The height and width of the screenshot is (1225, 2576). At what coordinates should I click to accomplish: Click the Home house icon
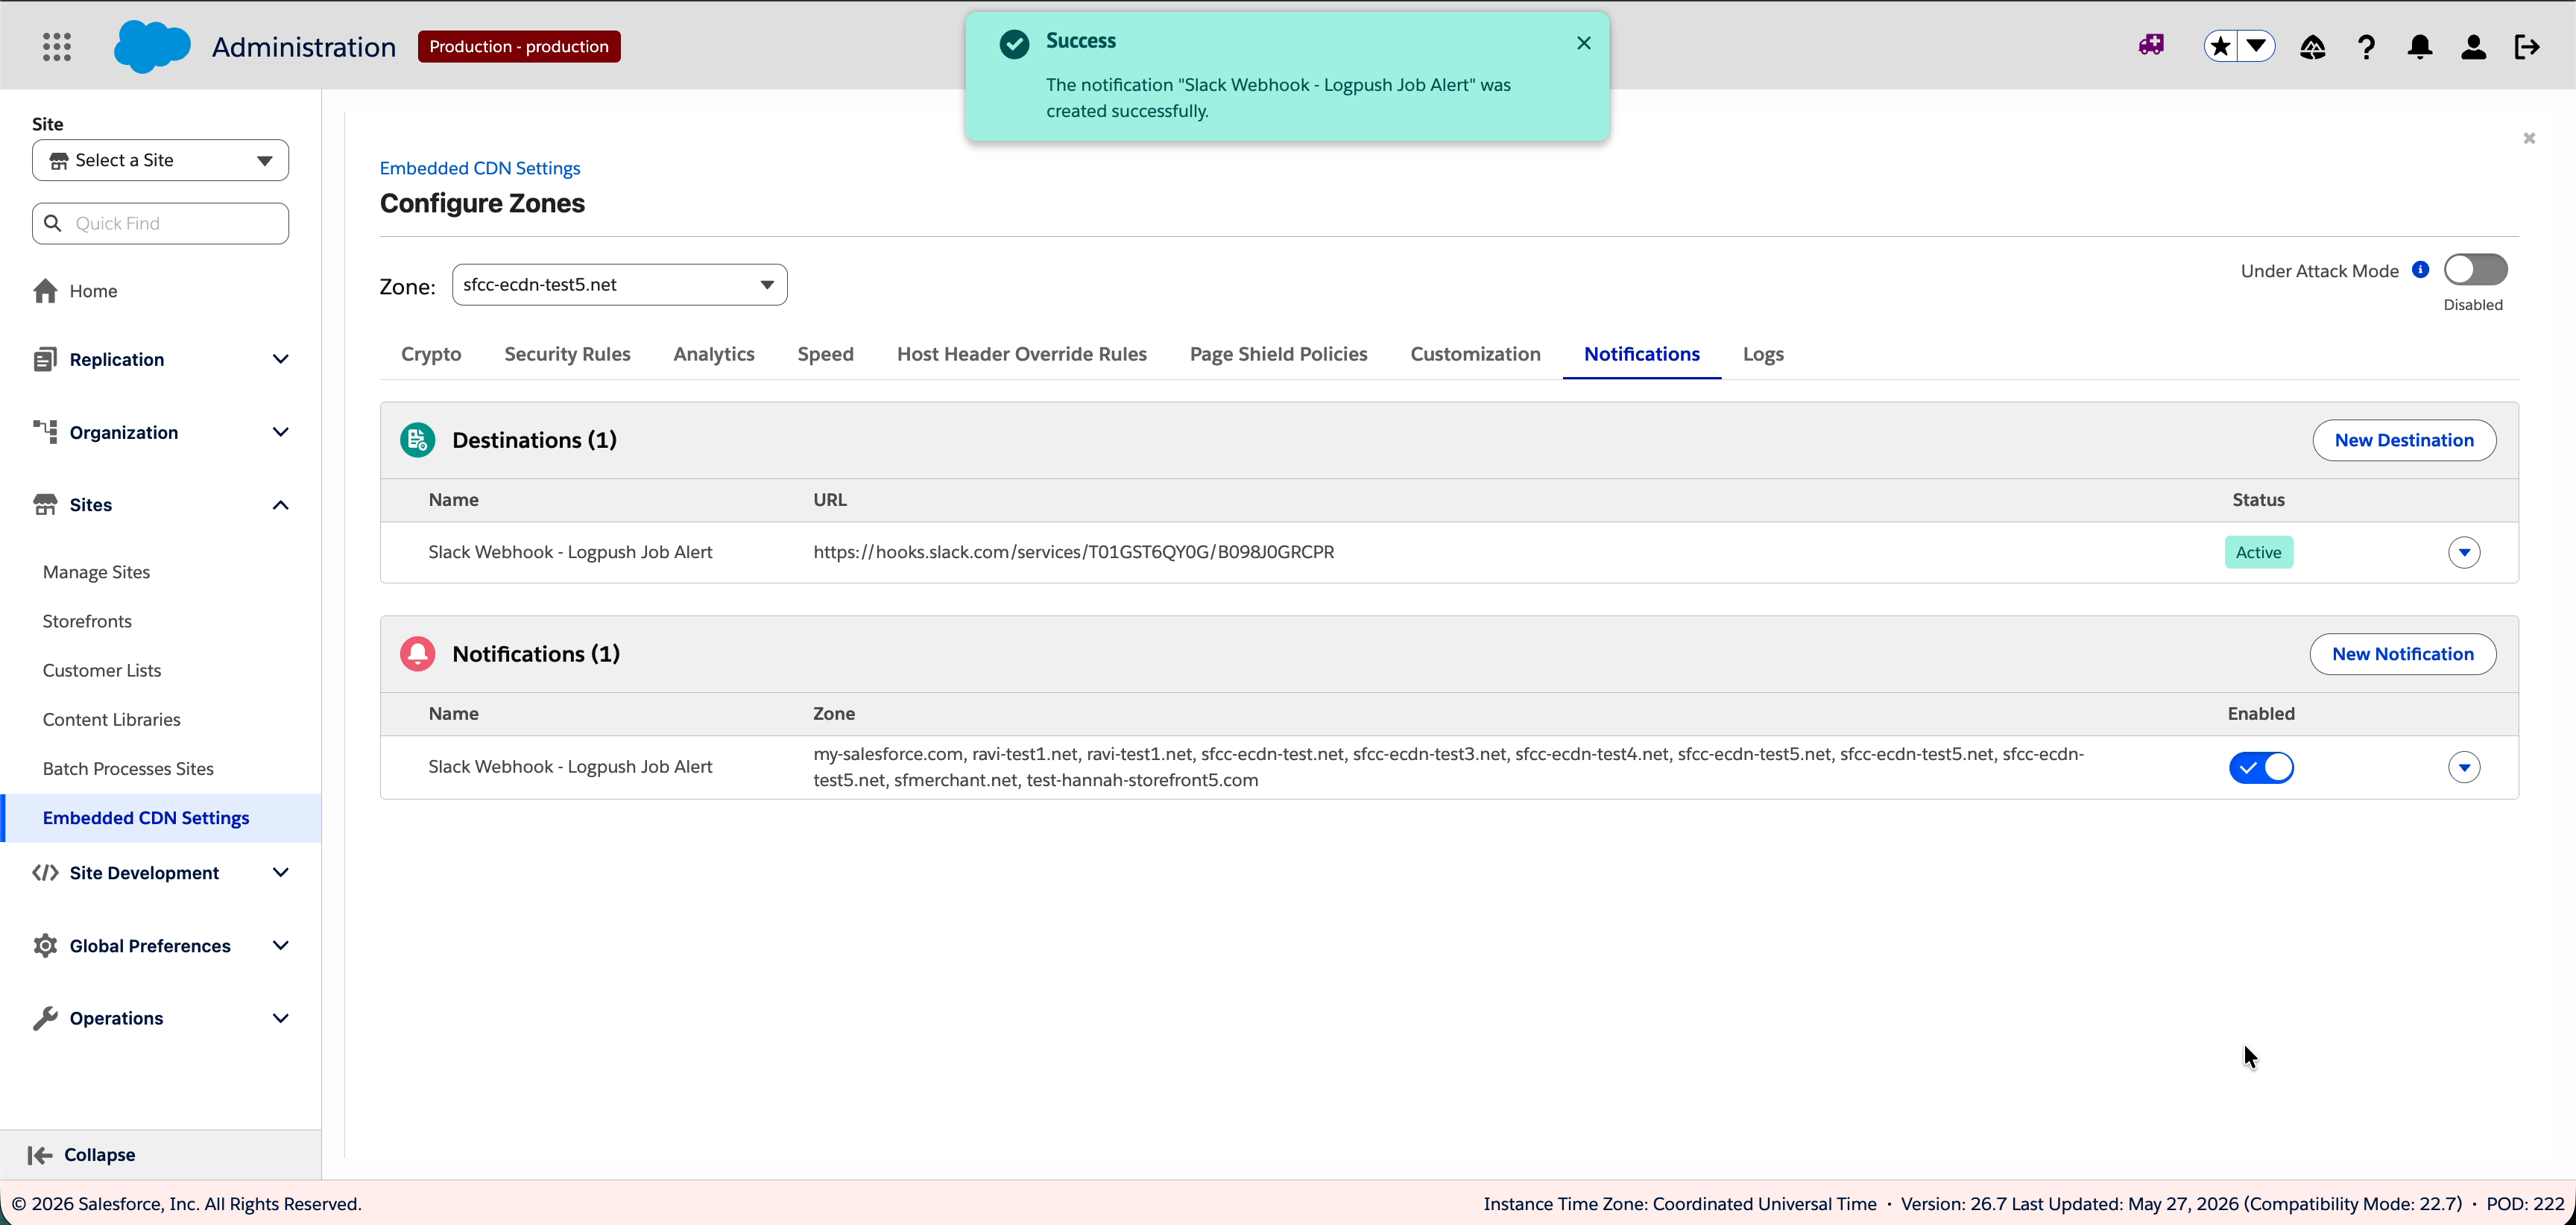45,291
